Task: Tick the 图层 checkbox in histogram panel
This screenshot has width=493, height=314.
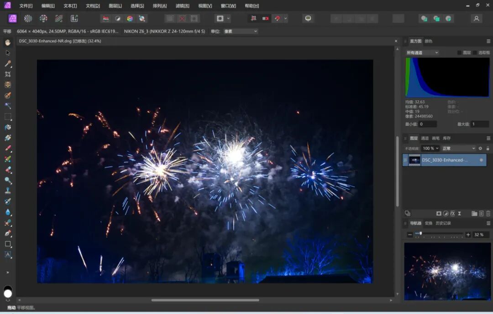Action: (459, 52)
